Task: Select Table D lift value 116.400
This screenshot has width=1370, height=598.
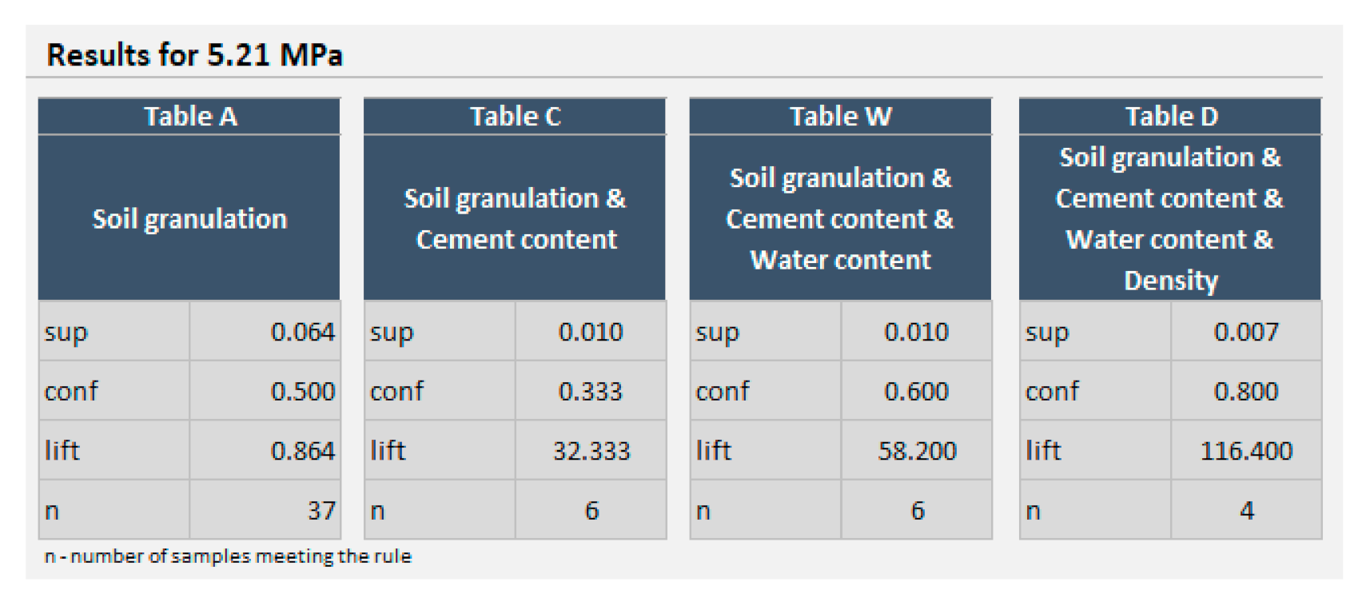Action: (x=1246, y=451)
